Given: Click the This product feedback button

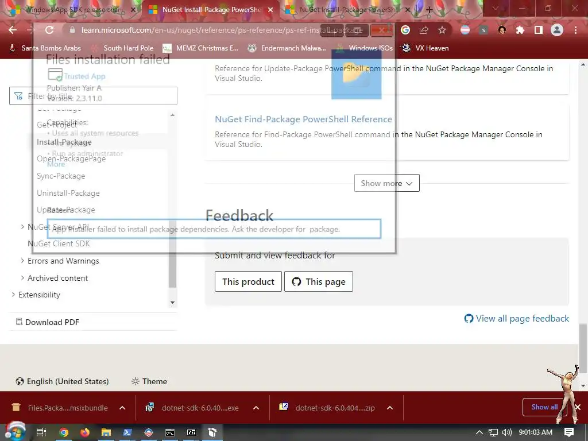Looking at the screenshot, I should pyautogui.click(x=248, y=281).
